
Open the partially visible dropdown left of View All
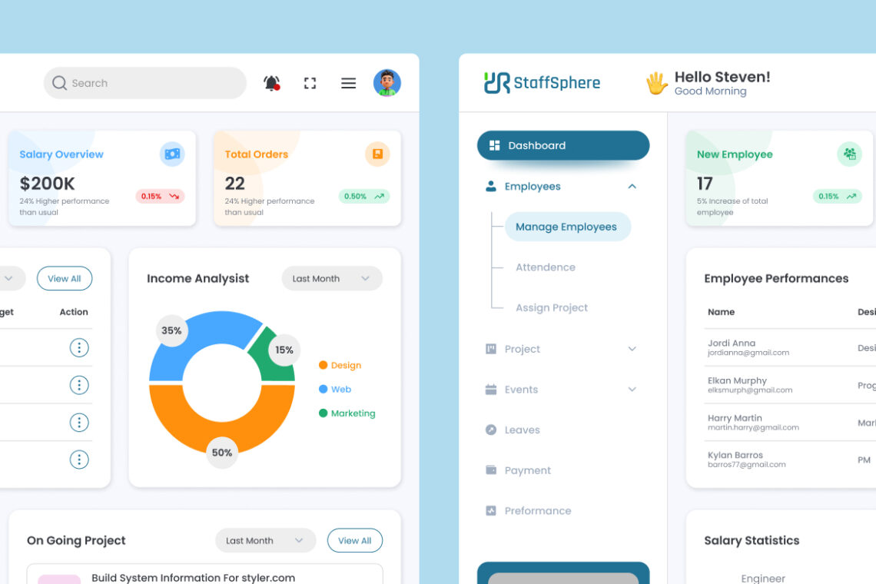coord(12,278)
